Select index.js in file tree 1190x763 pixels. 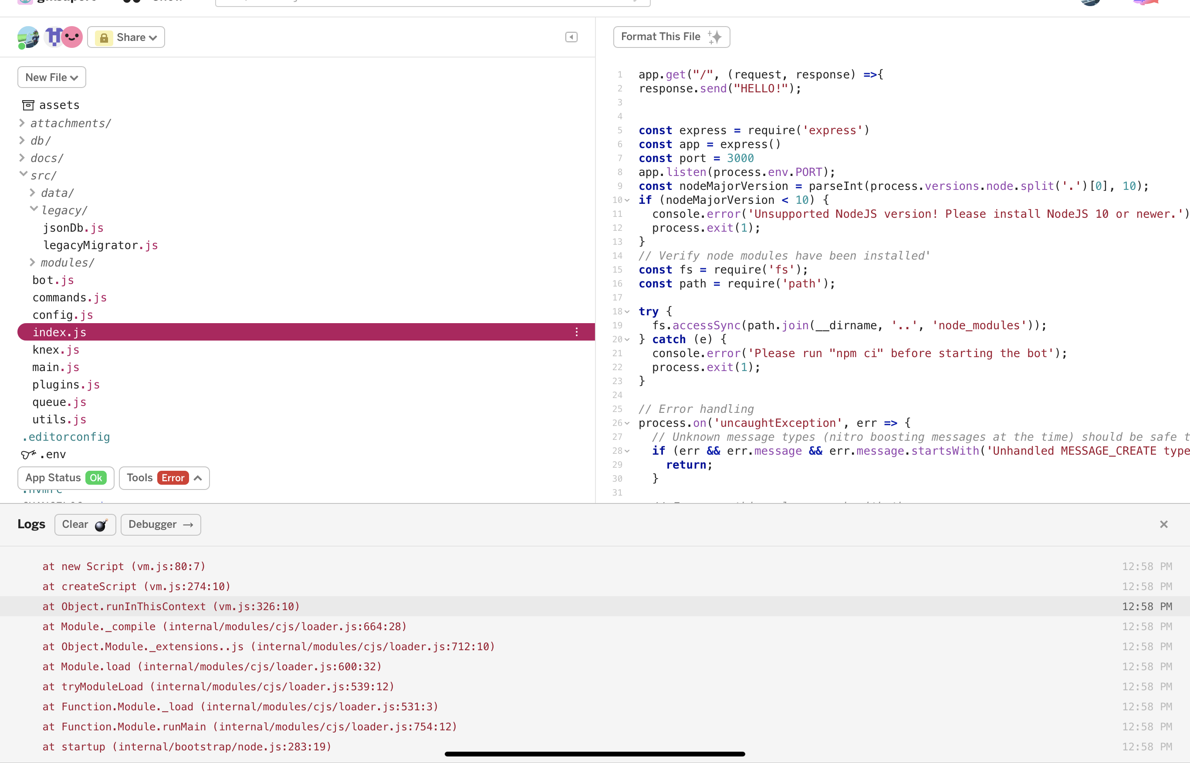coord(306,332)
